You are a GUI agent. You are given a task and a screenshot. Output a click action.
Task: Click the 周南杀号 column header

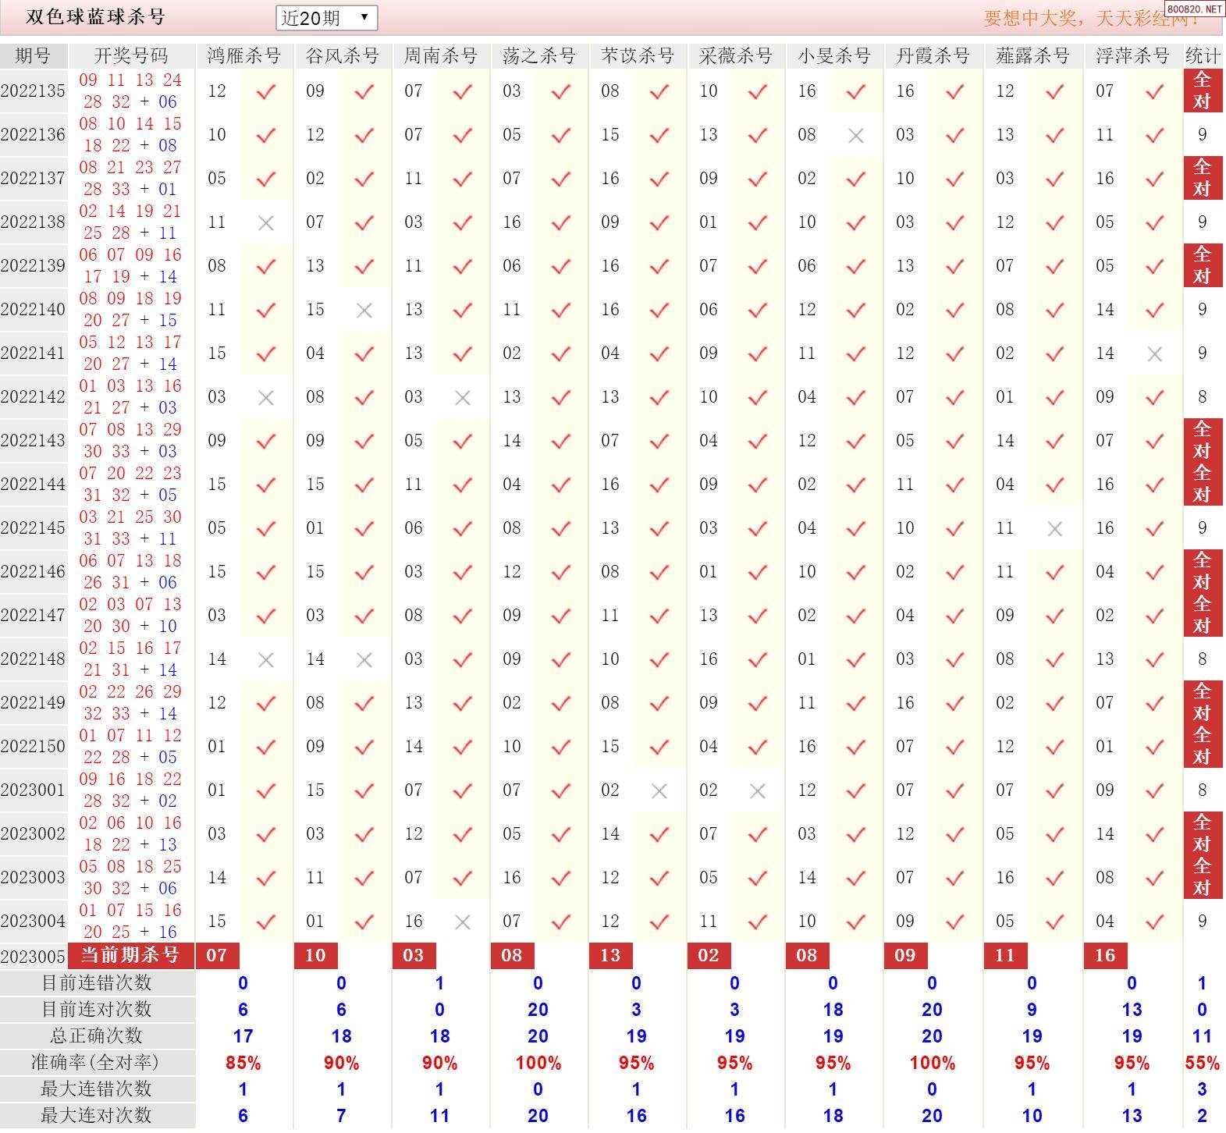[441, 56]
